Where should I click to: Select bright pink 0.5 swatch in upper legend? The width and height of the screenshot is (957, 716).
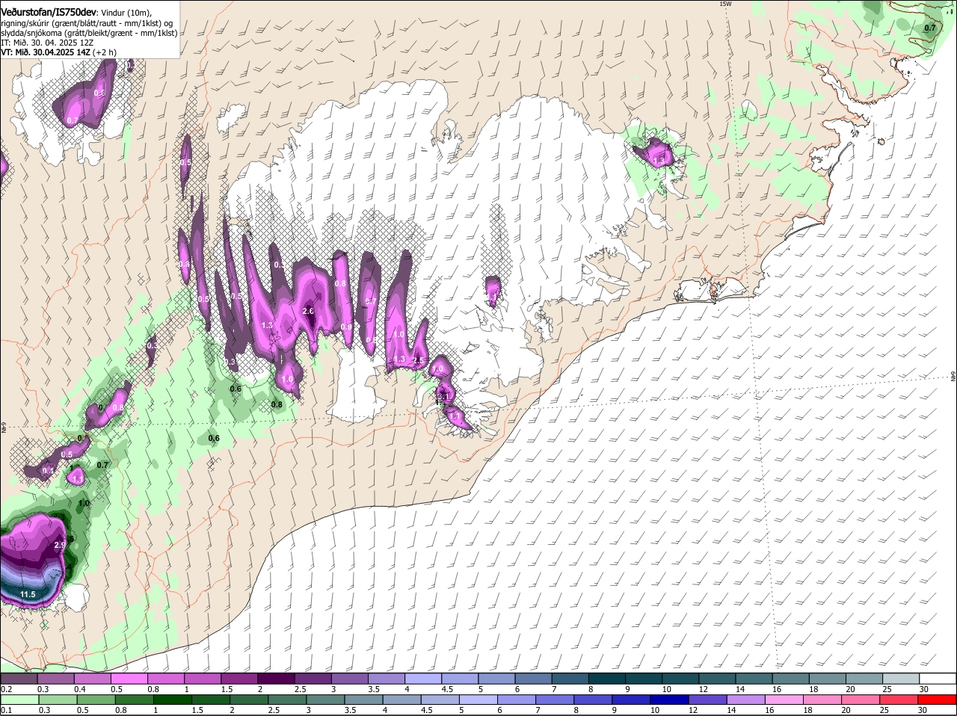point(131,679)
